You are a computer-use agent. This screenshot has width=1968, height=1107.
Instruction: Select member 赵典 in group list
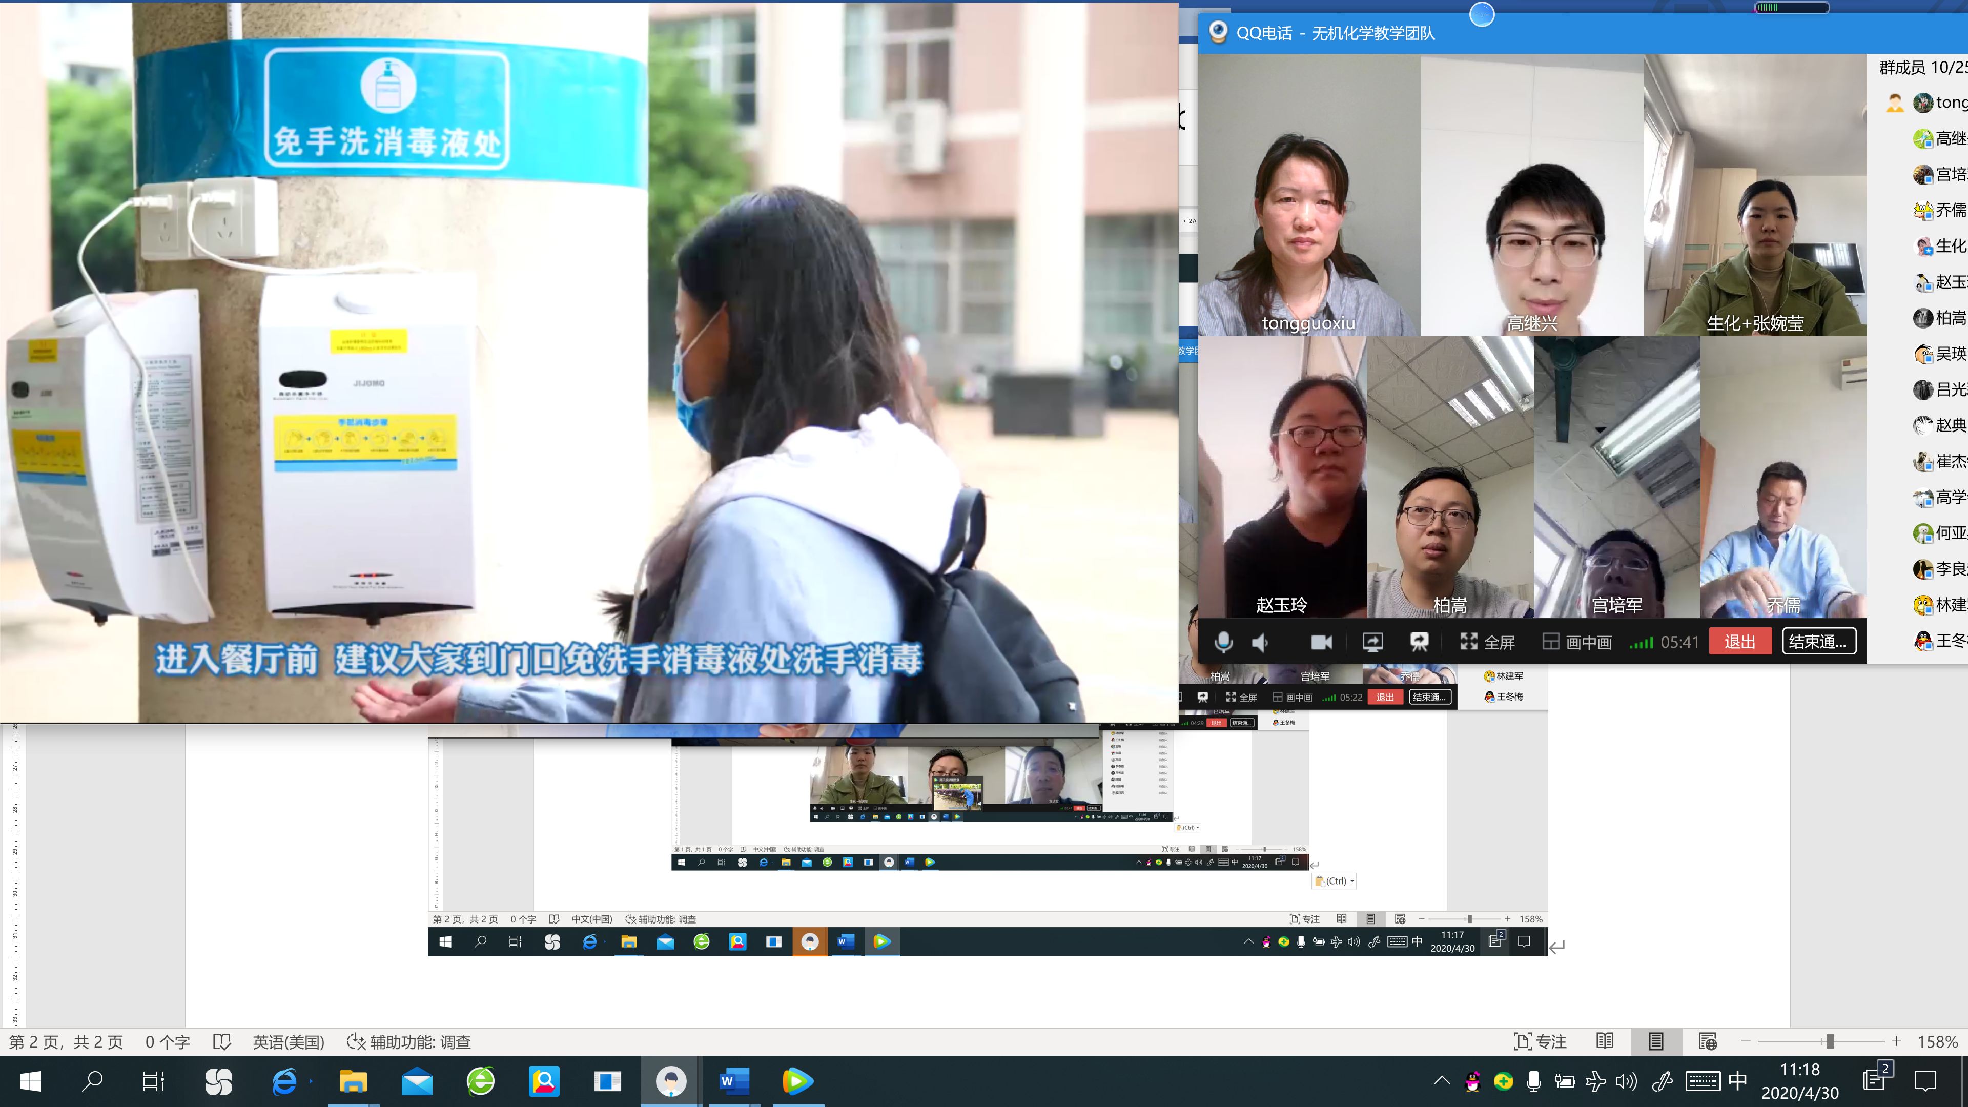pos(1939,425)
